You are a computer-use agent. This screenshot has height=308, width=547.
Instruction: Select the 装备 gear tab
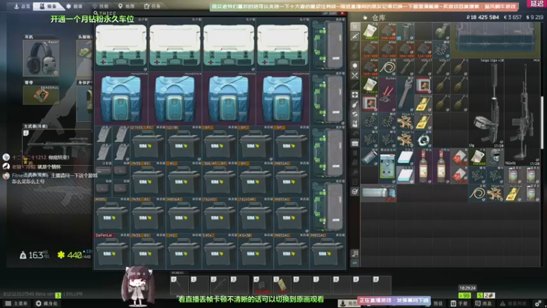pos(49,6)
